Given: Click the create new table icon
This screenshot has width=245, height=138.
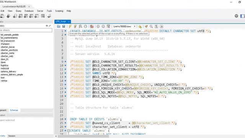Looking at the screenshot, I should pos(20,16).
